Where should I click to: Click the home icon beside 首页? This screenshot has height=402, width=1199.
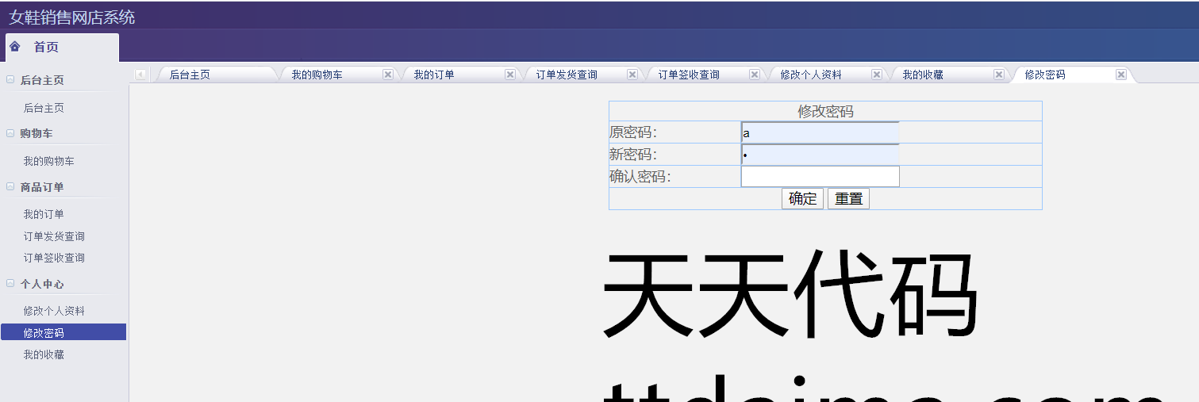pyautogui.click(x=15, y=47)
